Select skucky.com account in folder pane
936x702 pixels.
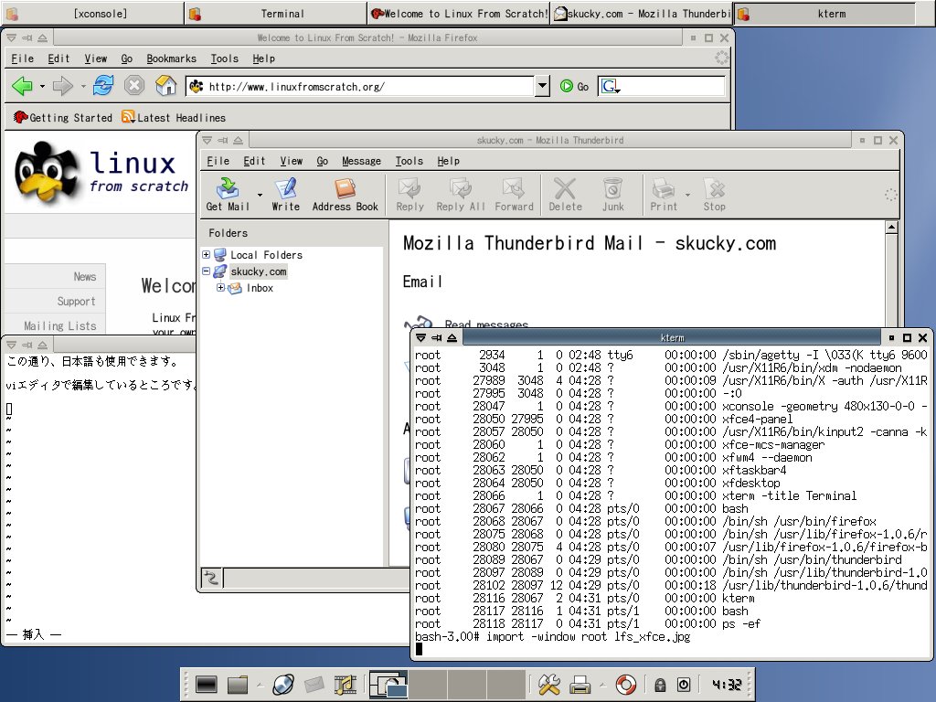[x=259, y=271]
